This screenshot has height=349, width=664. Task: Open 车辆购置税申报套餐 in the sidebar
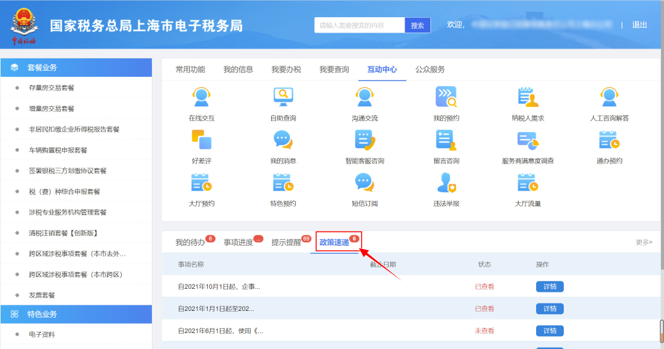pos(58,150)
